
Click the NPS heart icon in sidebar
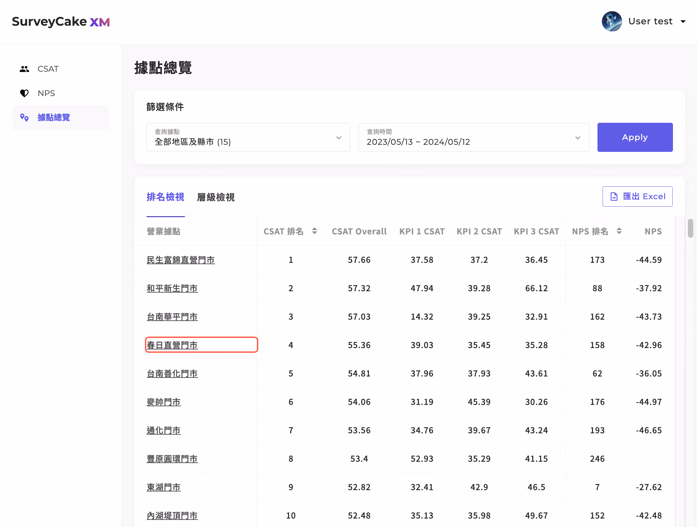24,93
